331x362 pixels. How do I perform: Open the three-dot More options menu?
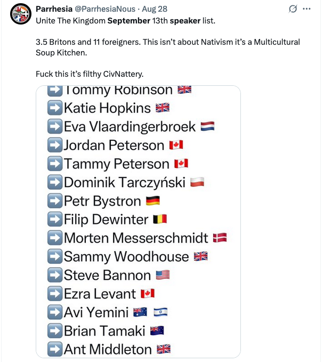(x=306, y=10)
